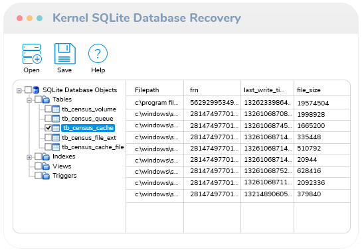Screen dimensions: 362x252
Task: Select the tb_census_queue tree label
Action: [x=88, y=119]
